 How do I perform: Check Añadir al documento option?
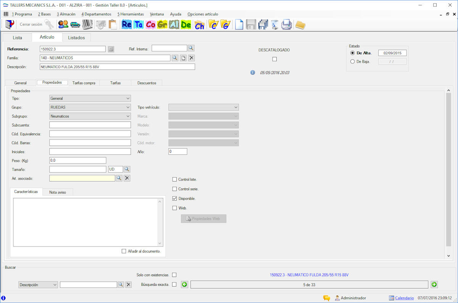(x=124, y=251)
